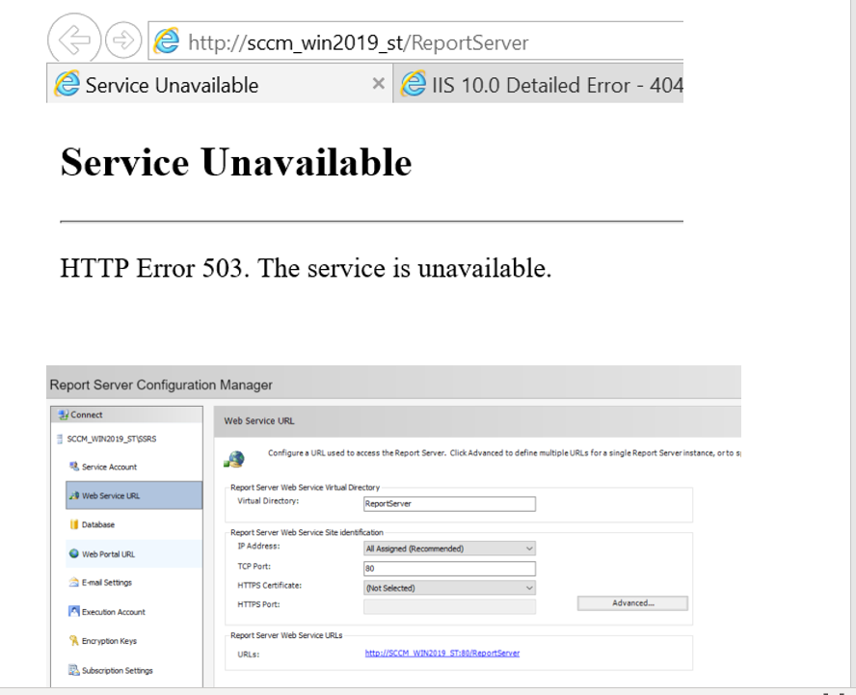Open the Database settings icon
The image size is (856, 695).
(73, 524)
